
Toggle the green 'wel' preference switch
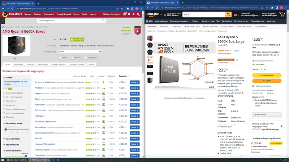[8, 89]
